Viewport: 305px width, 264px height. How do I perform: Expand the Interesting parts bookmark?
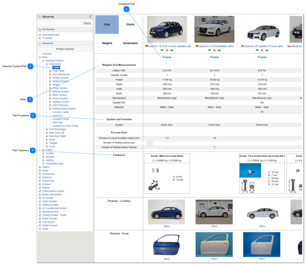click(40, 35)
